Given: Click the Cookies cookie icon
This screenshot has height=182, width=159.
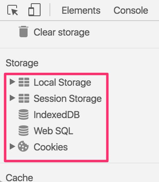Looking at the screenshot, I should point(23,146).
